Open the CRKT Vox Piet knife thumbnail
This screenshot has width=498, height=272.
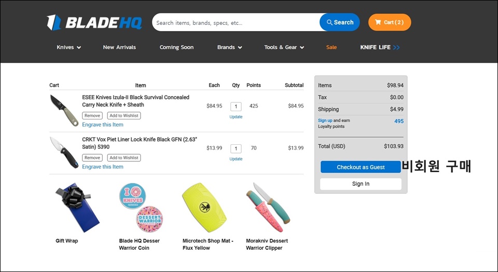[64, 153]
